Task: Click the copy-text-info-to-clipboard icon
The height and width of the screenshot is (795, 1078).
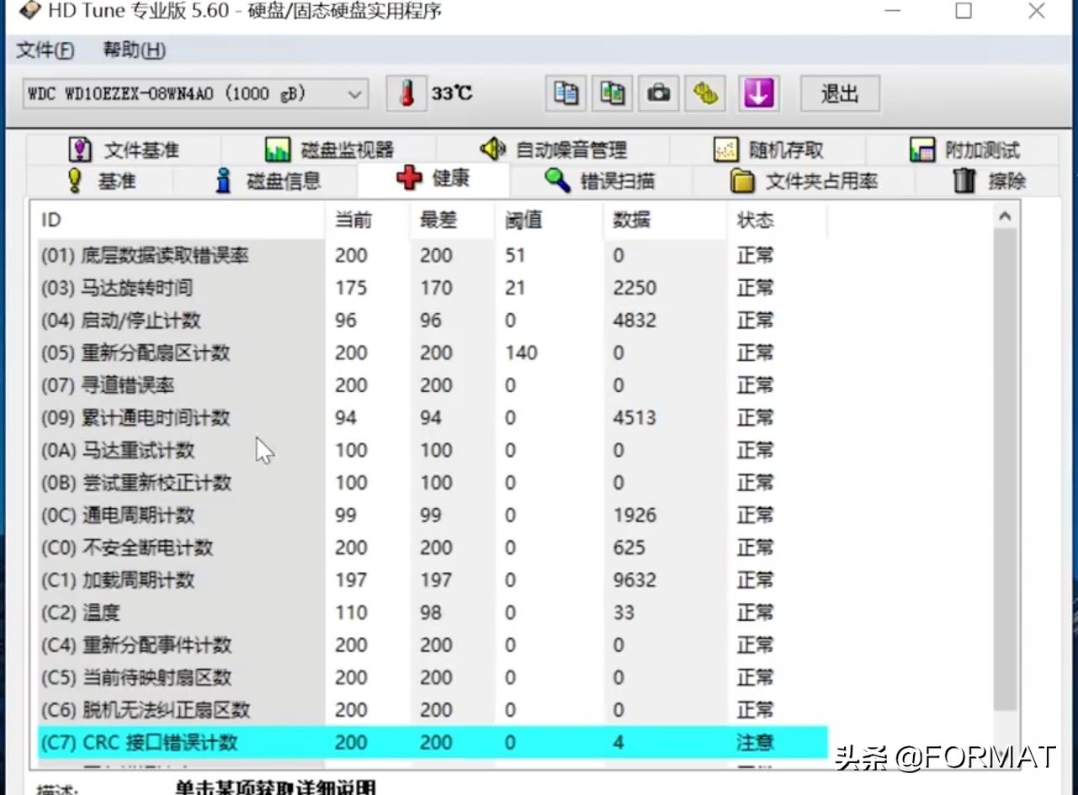Action: (x=566, y=93)
